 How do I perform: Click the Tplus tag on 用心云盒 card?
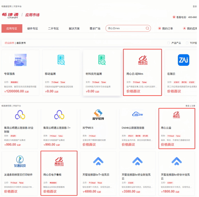click(178, 136)
